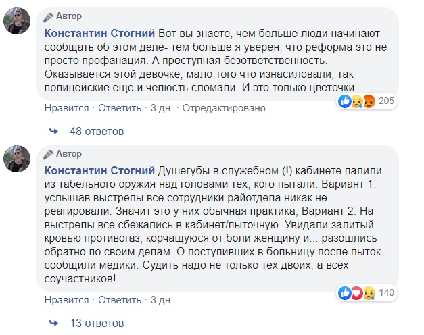Image resolution: width=424 pixels, height=335 pixels.
Task: Open the 3 дн. timestamp of second comment
Action: [162, 299]
